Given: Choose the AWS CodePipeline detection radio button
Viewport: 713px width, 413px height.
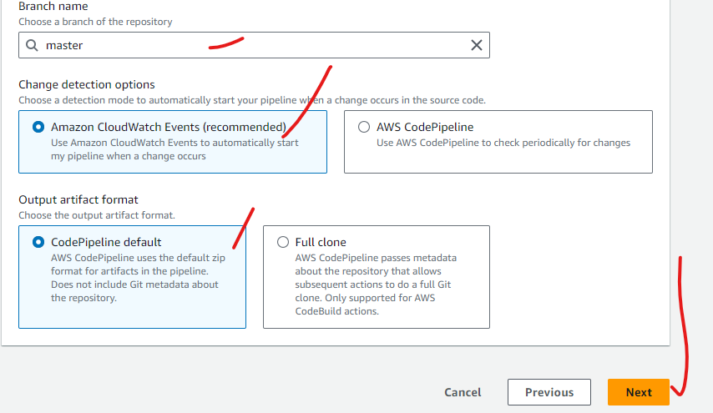Looking at the screenshot, I should tap(364, 127).
